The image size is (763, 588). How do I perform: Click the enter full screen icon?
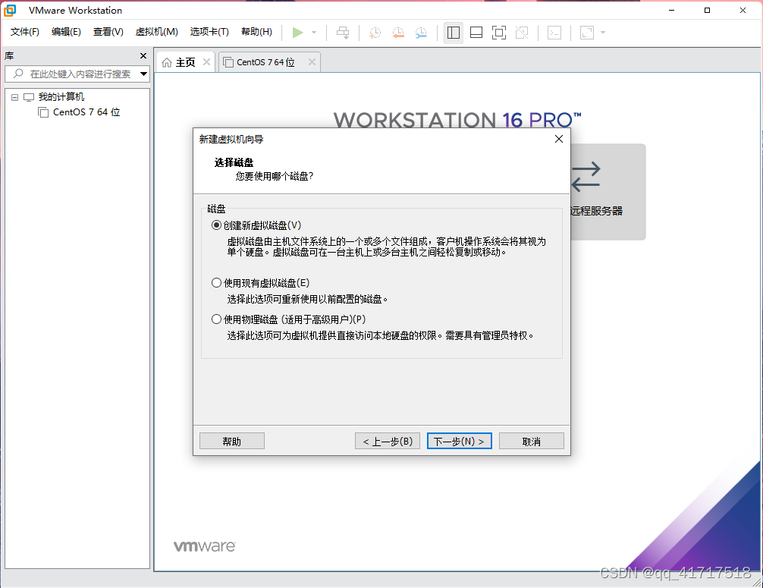(x=499, y=33)
